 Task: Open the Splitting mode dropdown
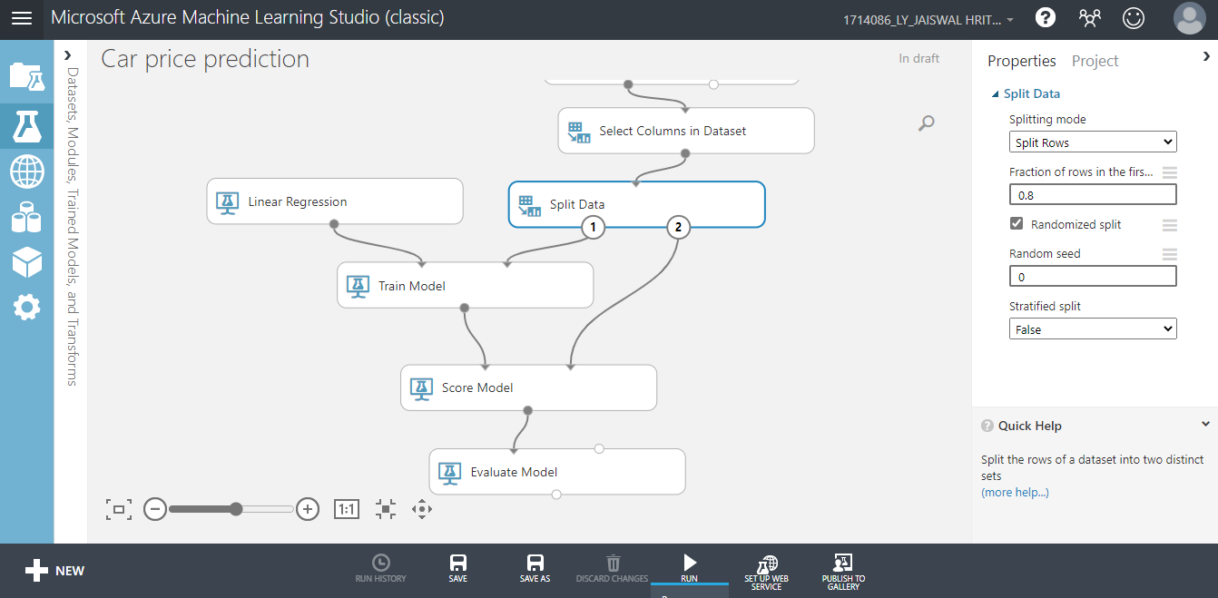click(x=1093, y=142)
